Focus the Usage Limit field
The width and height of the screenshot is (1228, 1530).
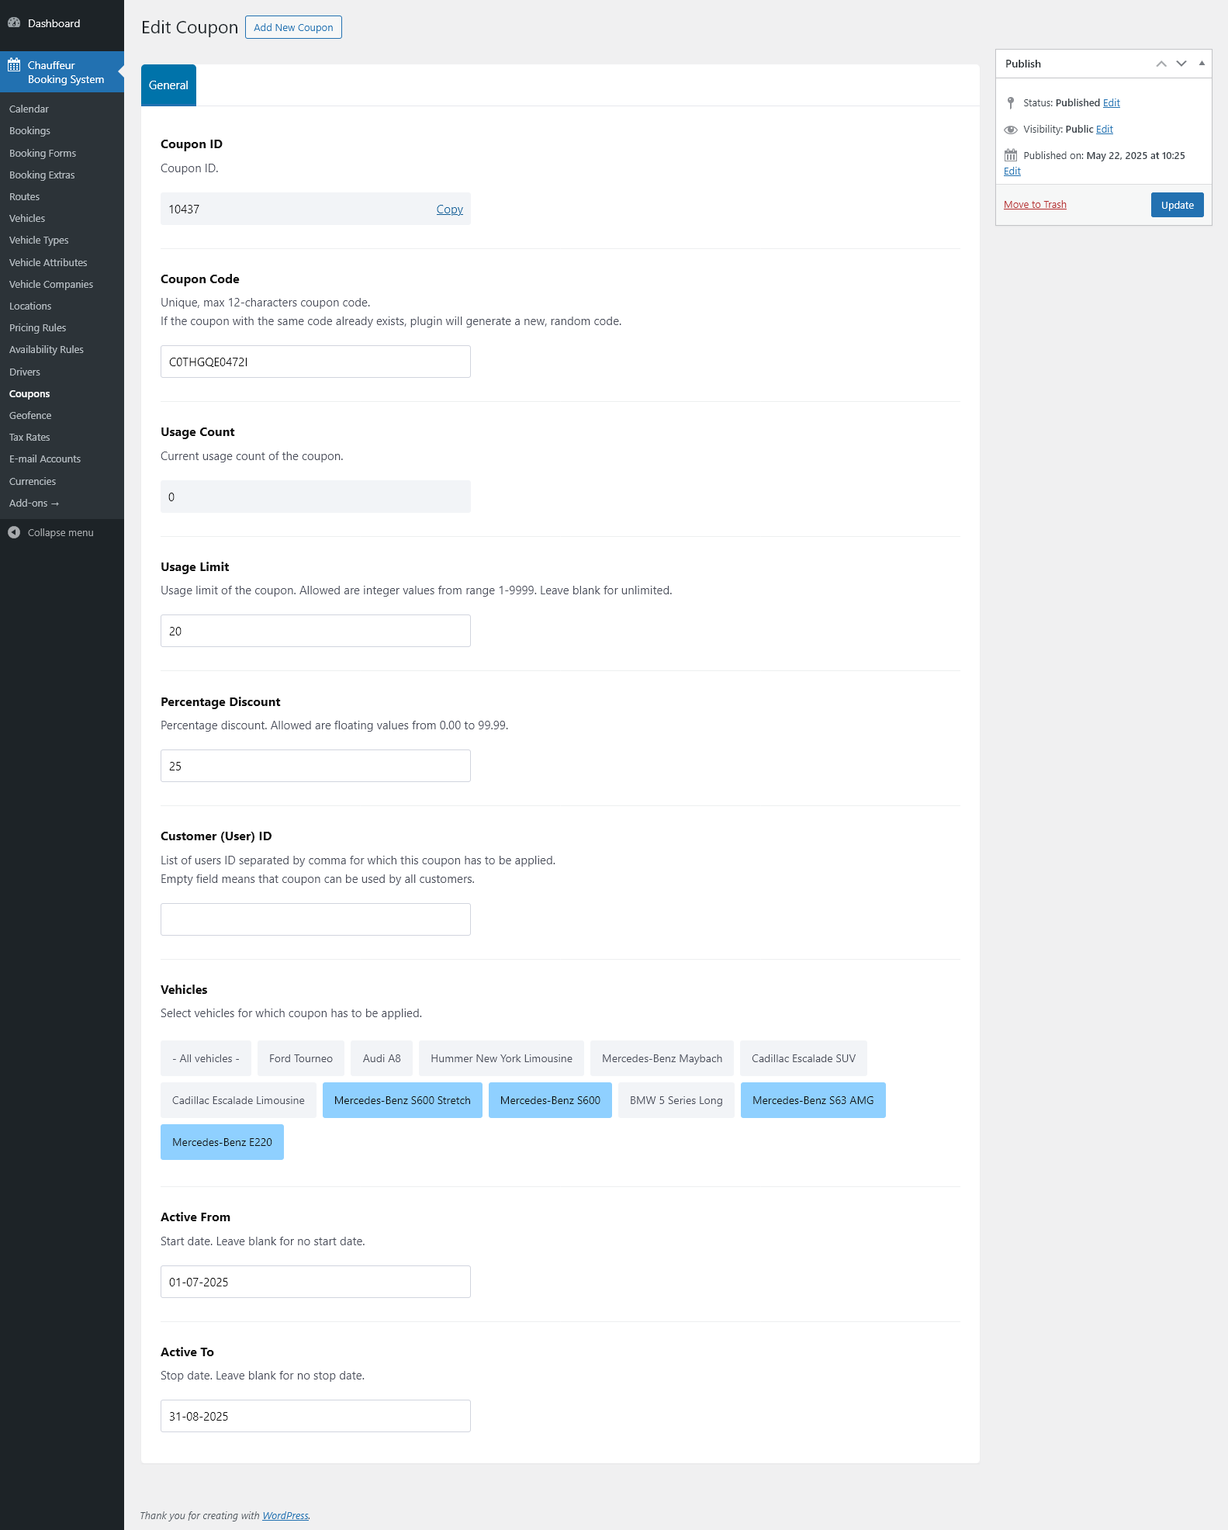coord(316,631)
